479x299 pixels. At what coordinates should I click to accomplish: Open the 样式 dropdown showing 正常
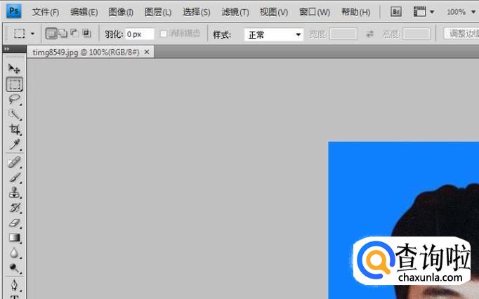pos(273,34)
